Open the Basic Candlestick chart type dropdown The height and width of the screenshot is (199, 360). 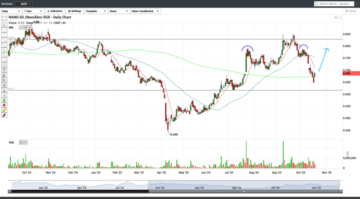[146, 11]
